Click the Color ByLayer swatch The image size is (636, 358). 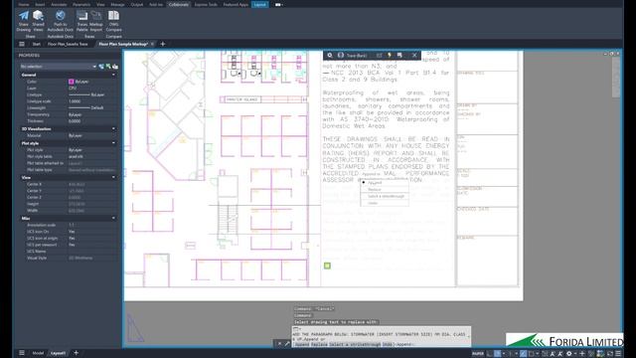point(72,82)
